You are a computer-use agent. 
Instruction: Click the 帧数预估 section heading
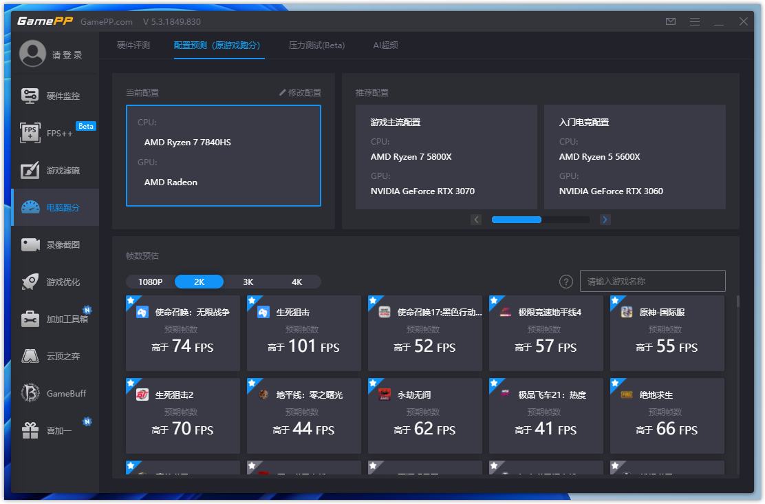(x=142, y=256)
